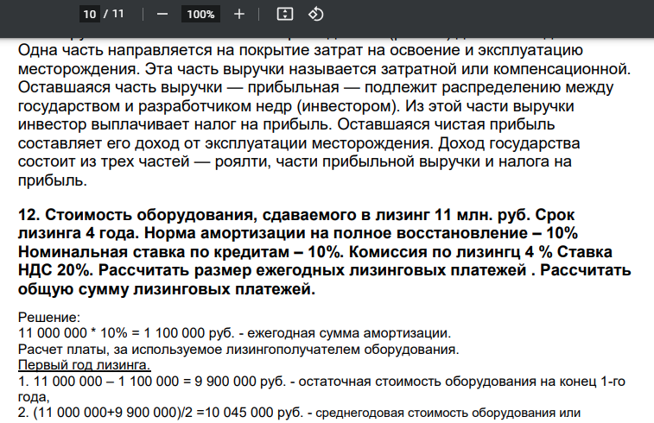Click the value "10 045 000 руб." in step 2
This screenshot has width=654, height=423.
(x=254, y=413)
